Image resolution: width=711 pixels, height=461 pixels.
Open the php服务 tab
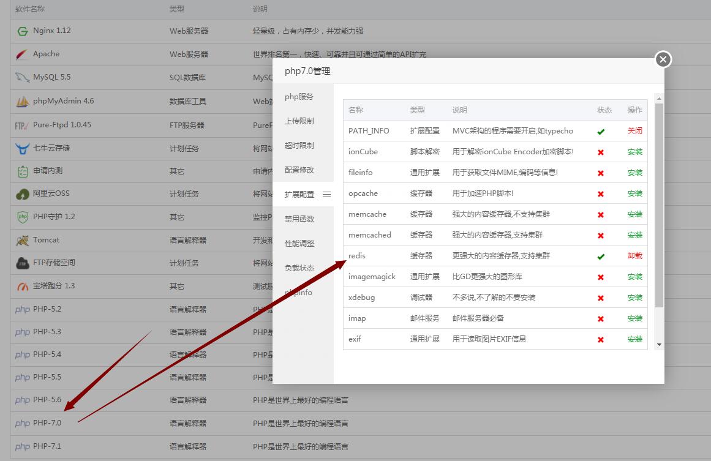point(303,97)
